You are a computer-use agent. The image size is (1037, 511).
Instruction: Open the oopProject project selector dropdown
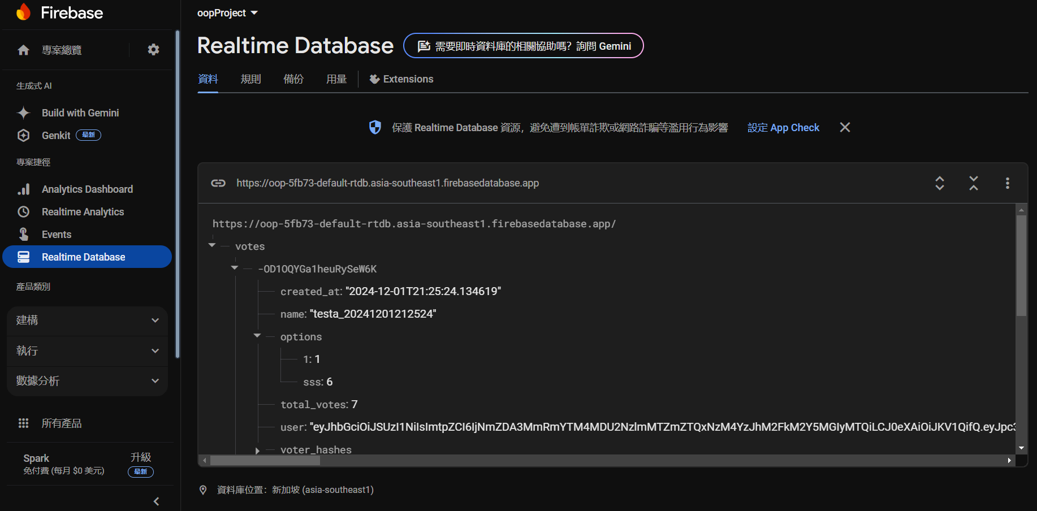point(227,13)
